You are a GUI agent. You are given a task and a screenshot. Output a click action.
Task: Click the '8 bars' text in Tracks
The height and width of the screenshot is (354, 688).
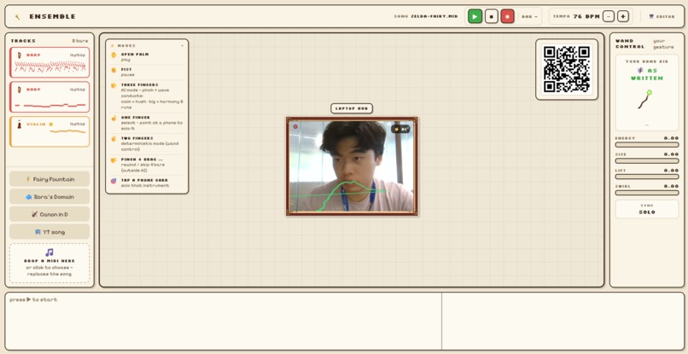[80, 41]
